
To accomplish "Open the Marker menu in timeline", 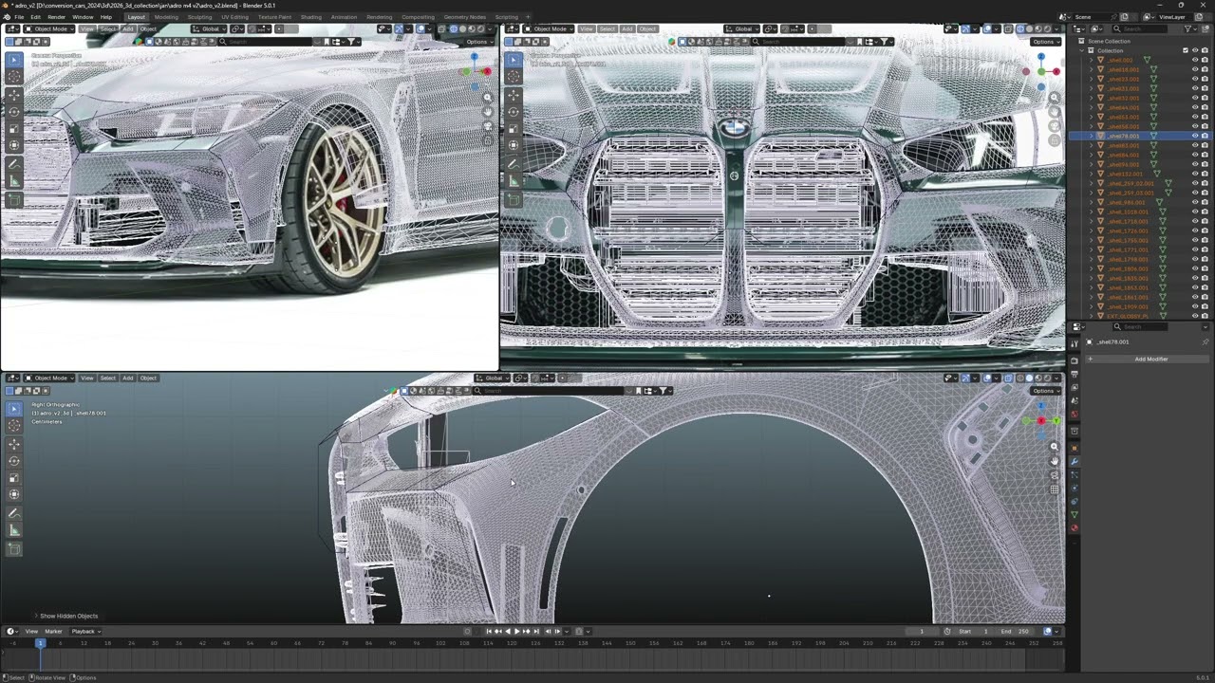I will click(x=53, y=632).
